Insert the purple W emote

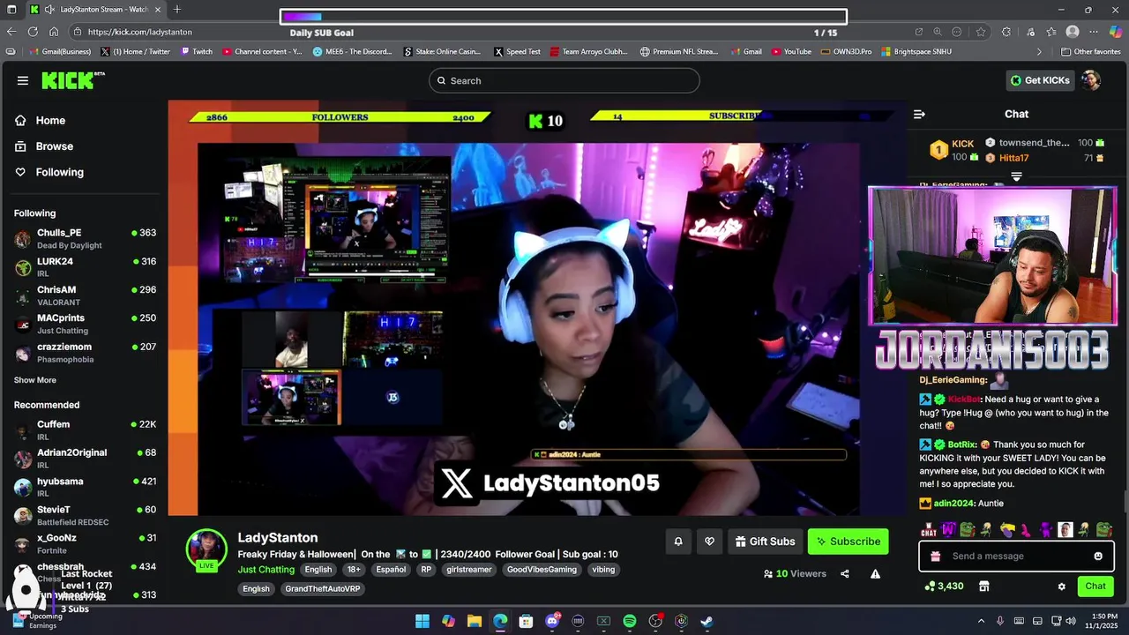pyautogui.click(x=949, y=530)
